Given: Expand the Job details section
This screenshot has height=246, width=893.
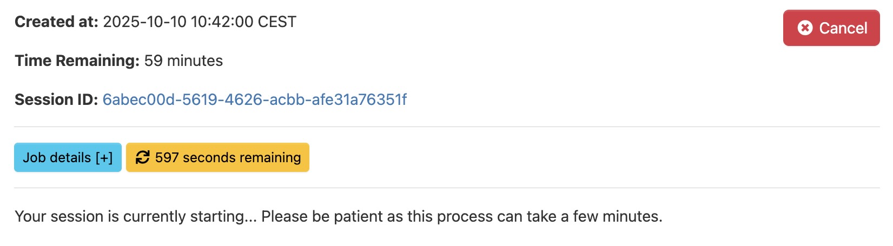Looking at the screenshot, I should (x=68, y=157).
